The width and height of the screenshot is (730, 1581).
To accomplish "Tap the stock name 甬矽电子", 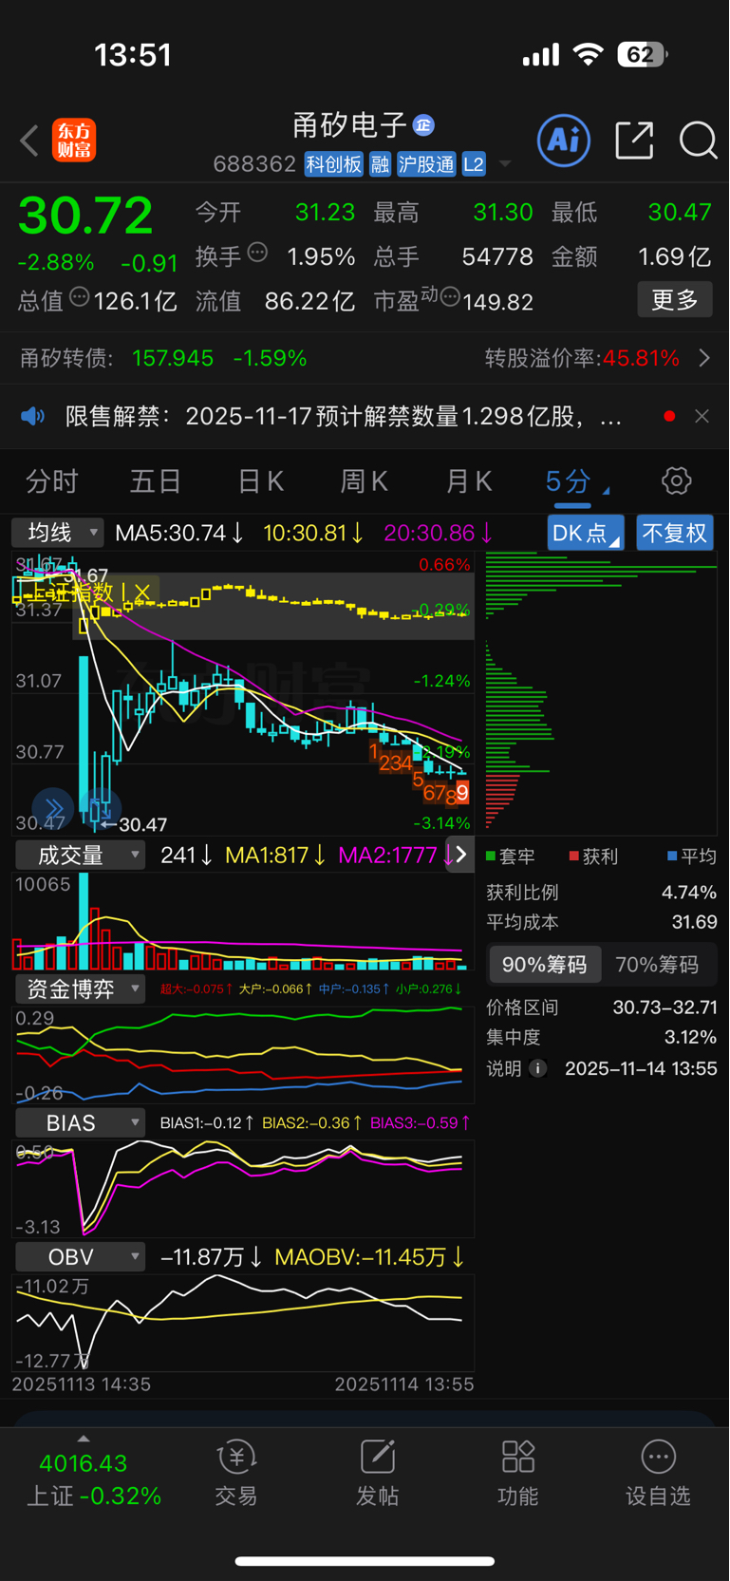I will point(350,124).
